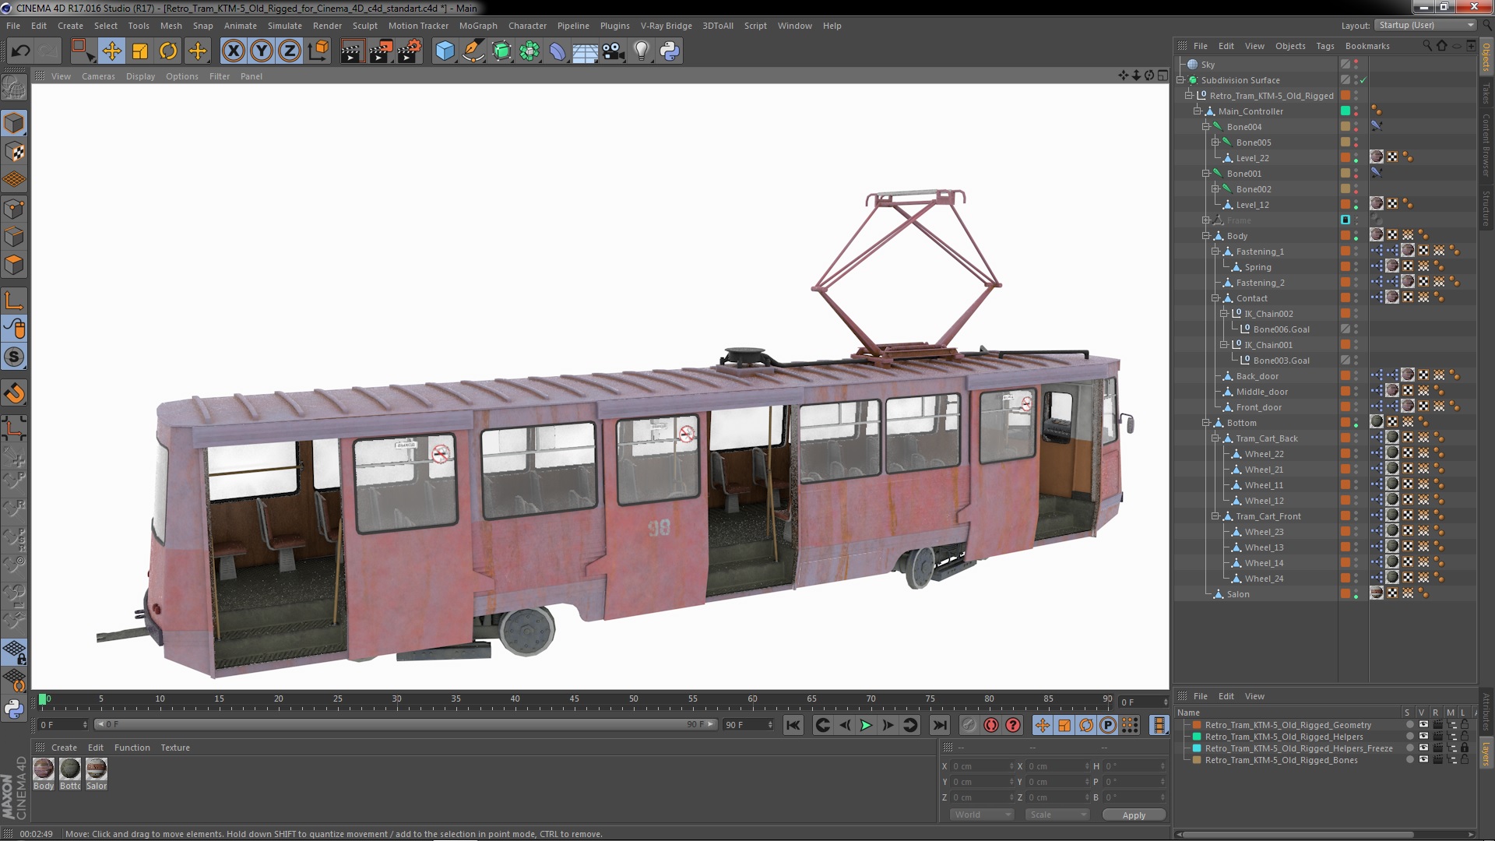Add a Camera object icon
1495x841 pixels.
(x=613, y=51)
